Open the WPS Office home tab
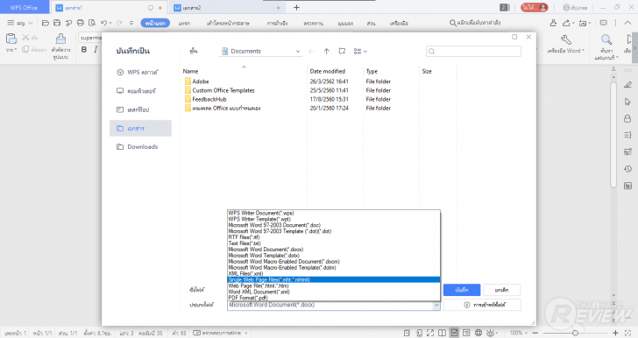638x338 pixels. tap(24, 7)
